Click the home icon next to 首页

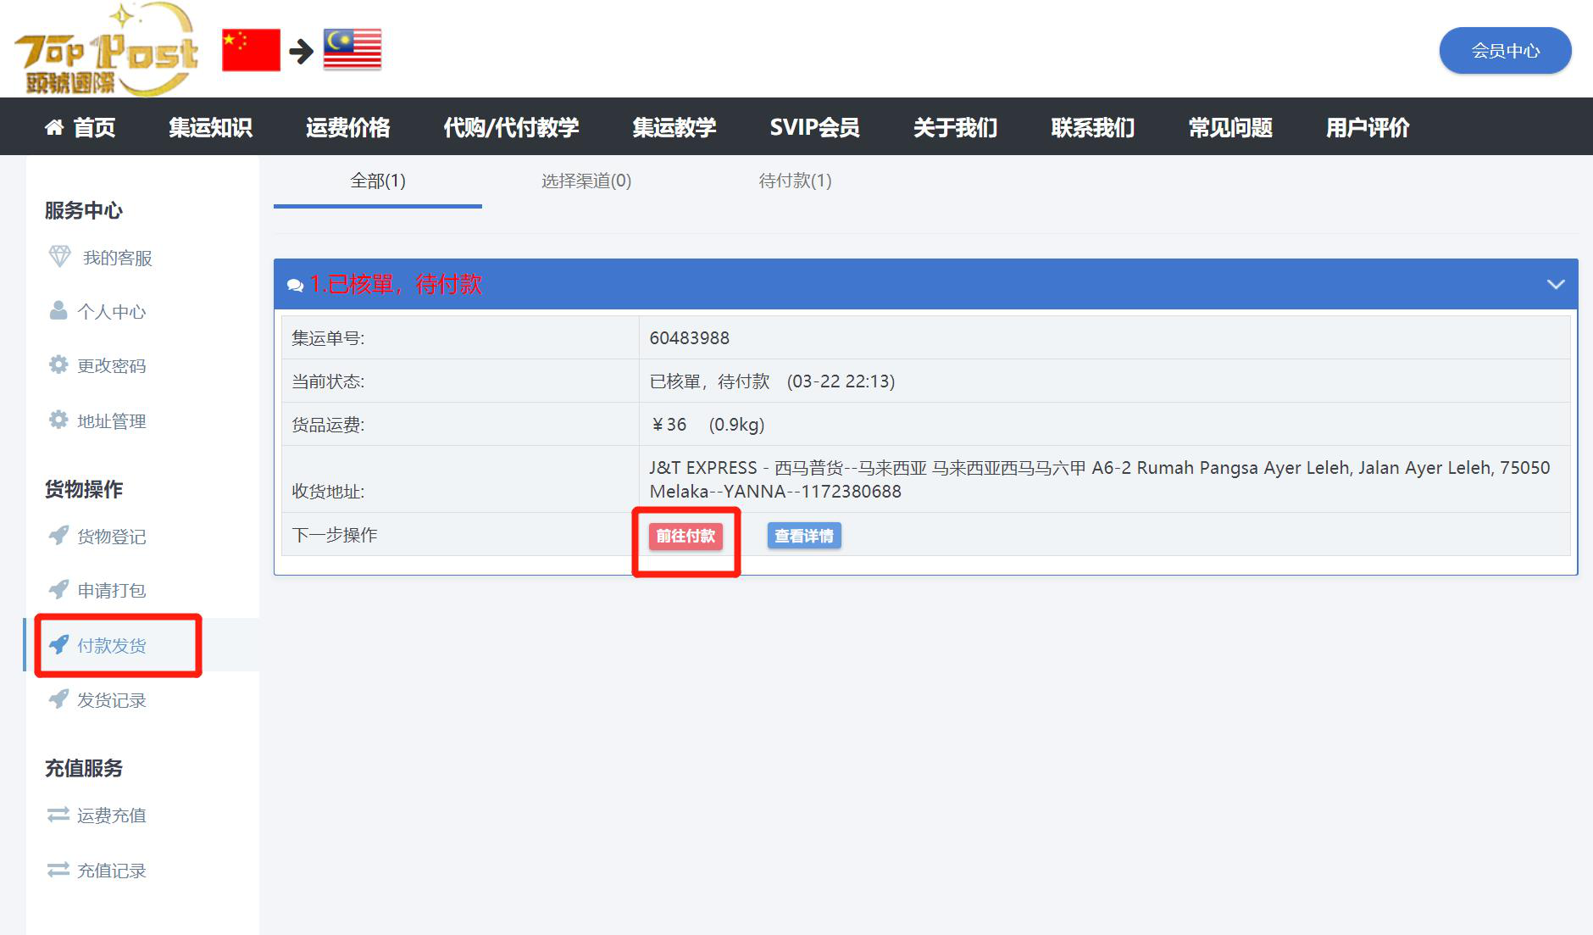click(54, 127)
